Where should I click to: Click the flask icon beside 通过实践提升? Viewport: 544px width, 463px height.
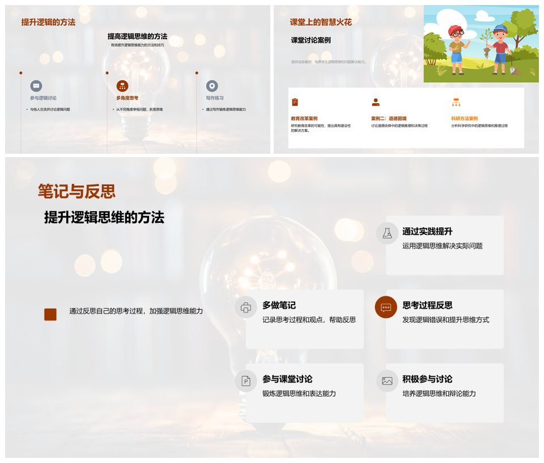(x=387, y=233)
